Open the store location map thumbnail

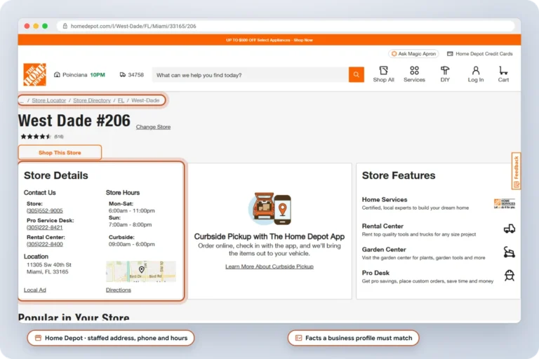point(141,271)
